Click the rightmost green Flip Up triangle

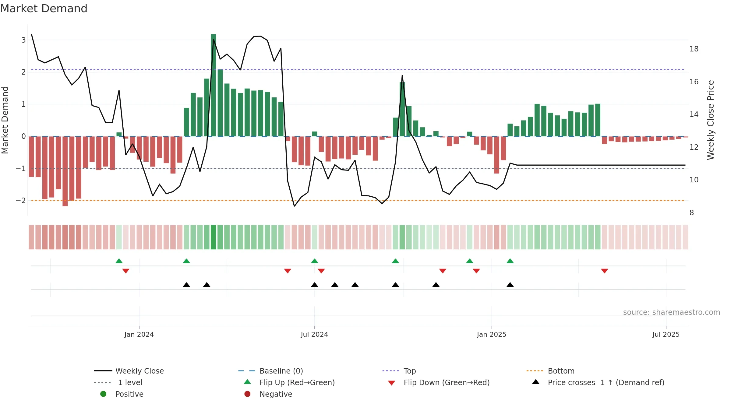point(510,261)
